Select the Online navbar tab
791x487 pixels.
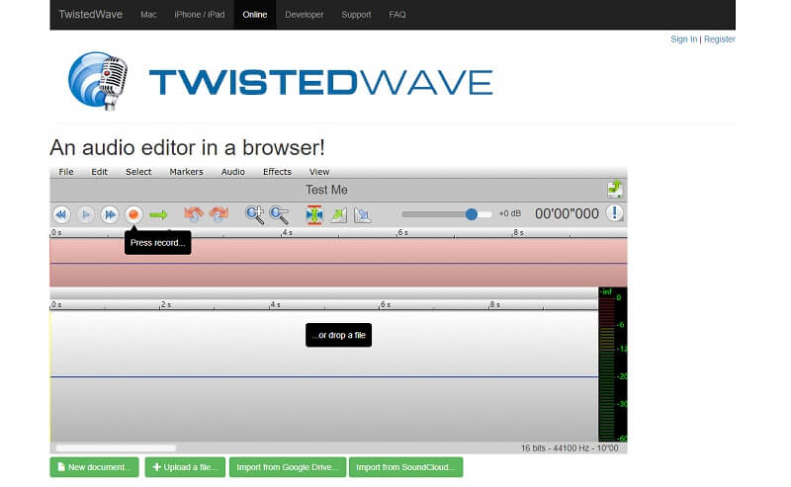255,15
